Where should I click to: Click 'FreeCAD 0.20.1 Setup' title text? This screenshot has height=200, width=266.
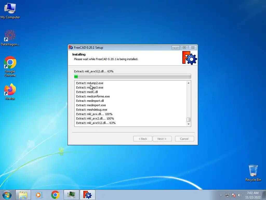[x=88, y=48]
